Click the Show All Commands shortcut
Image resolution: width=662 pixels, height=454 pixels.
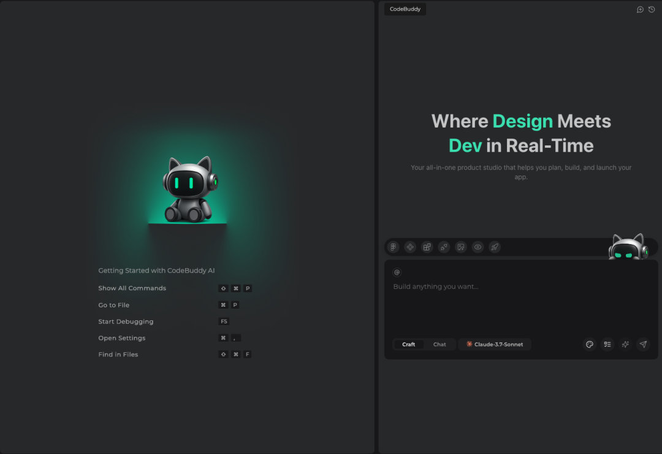pyautogui.click(x=132, y=288)
